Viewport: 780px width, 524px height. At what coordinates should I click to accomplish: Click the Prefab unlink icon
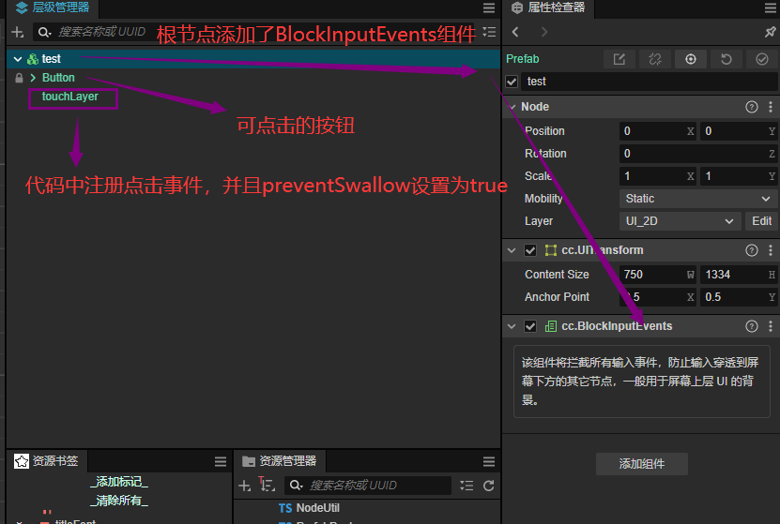click(655, 59)
